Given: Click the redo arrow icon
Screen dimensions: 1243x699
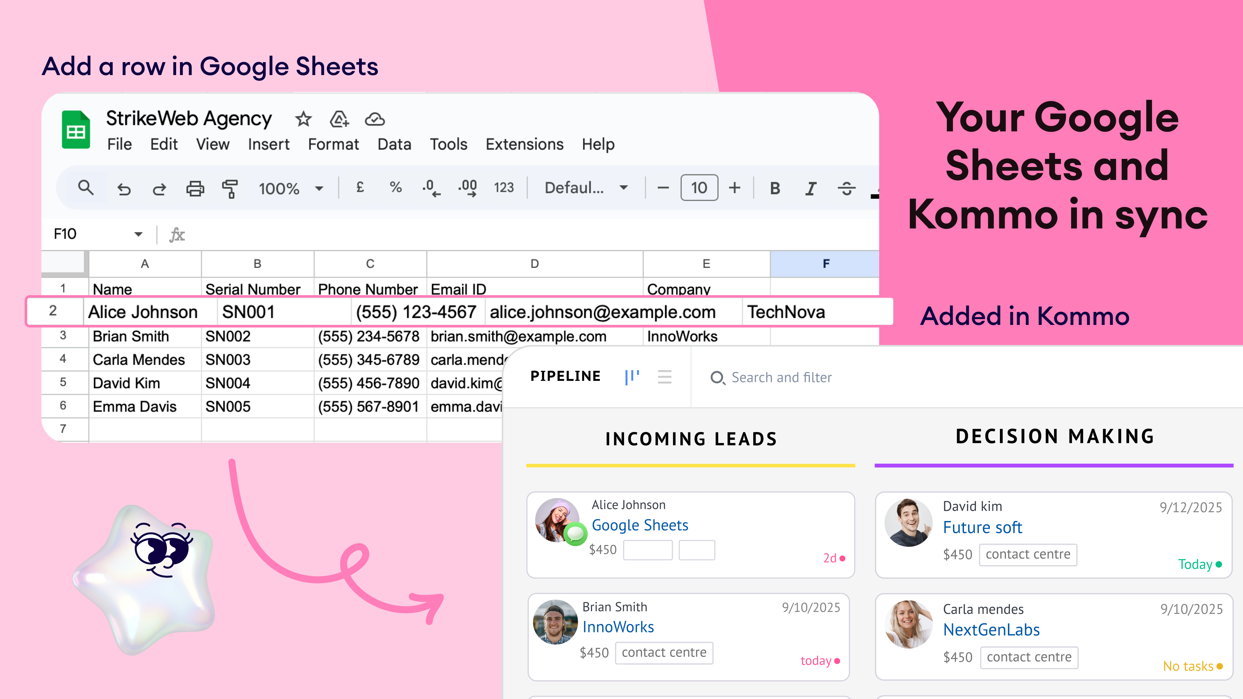Looking at the screenshot, I should [x=159, y=189].
